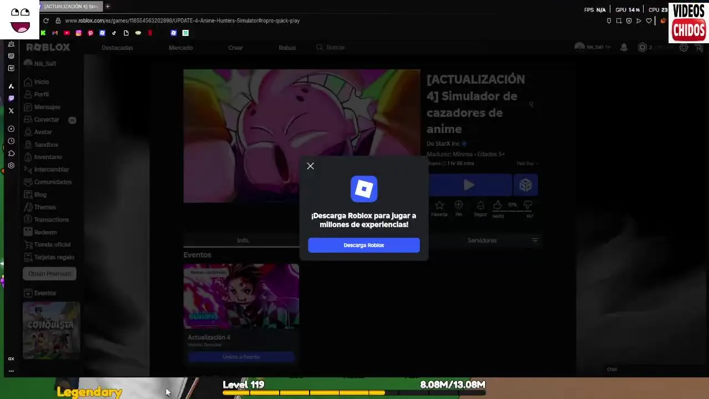Viewport: 709px width, 399px height.
Task: Click the play icon in address bar
Action: [639, 21]
